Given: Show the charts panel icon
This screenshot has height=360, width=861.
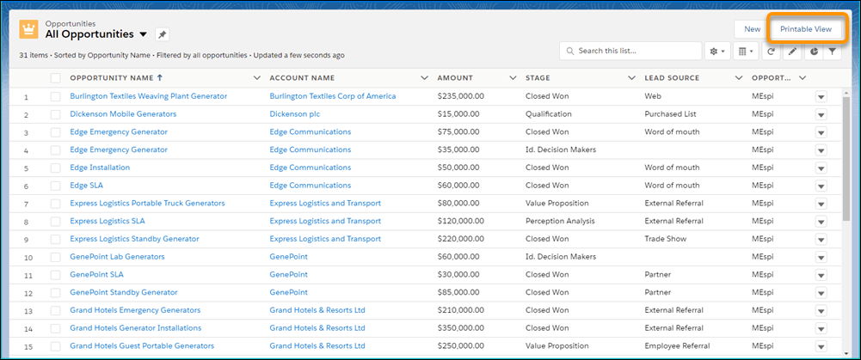Looking at the screenshot, I should [813, 51].
